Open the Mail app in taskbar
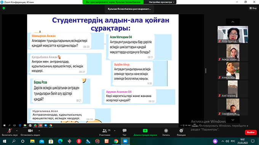Screen dimensions: 259x145 (x=42, y=141)
